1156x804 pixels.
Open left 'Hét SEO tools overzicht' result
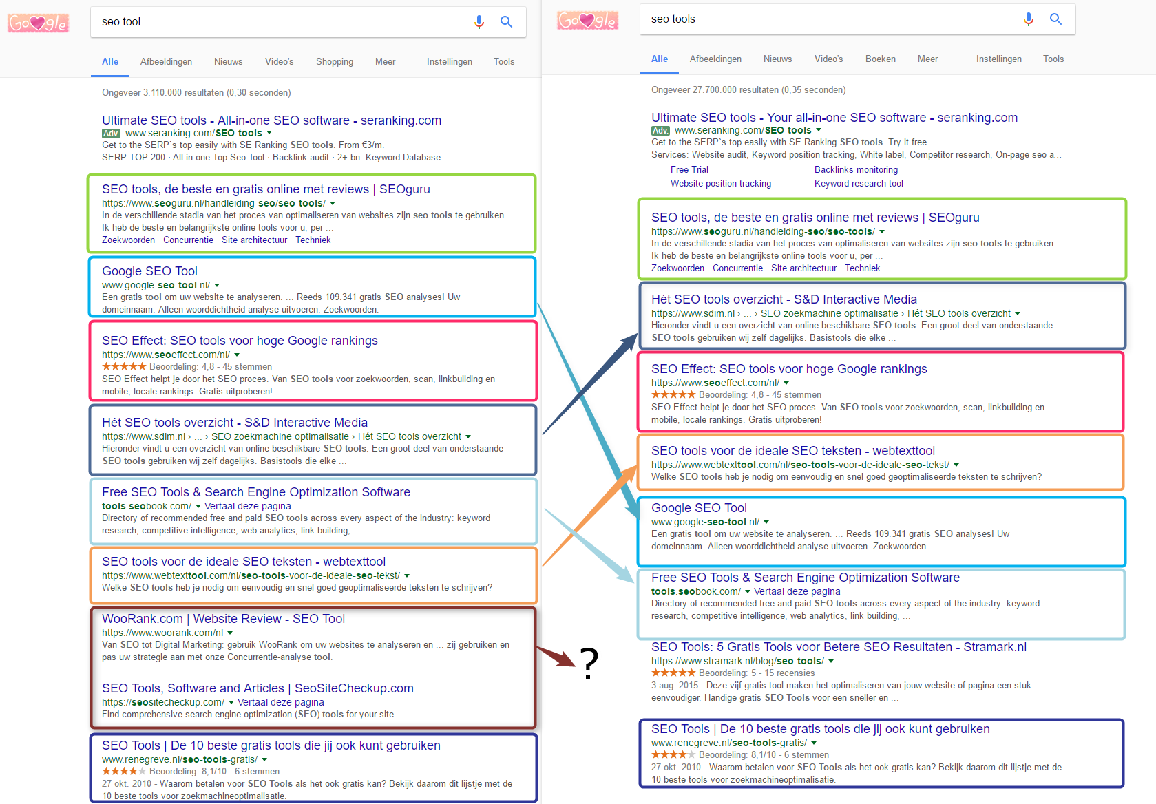click(x=235, y=423)
